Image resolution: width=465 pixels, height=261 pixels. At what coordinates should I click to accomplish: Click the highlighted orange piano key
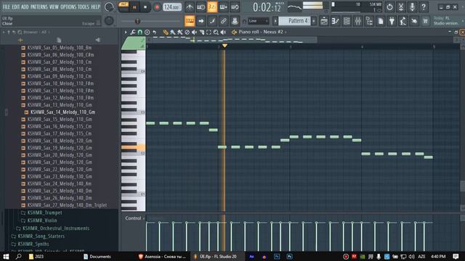(x=133, y=147)
